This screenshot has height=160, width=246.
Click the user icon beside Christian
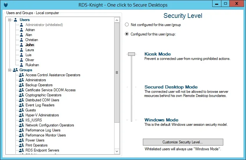(21, 40)
